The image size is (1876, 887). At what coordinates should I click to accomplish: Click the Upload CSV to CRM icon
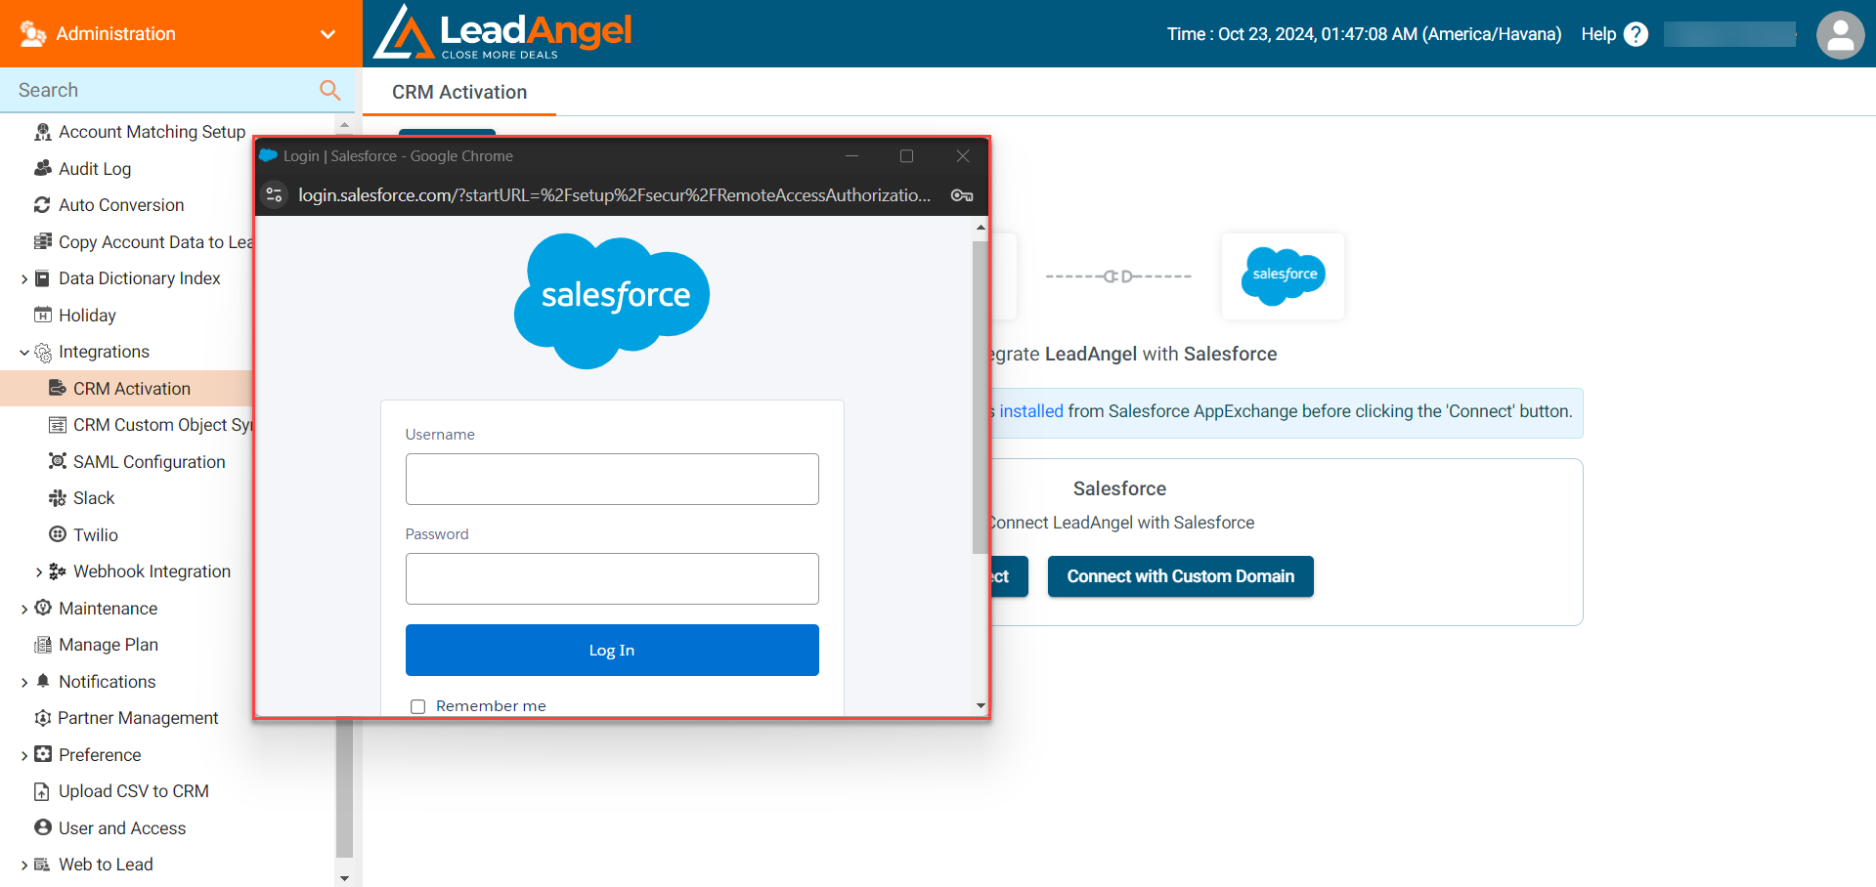click(42, 791)
